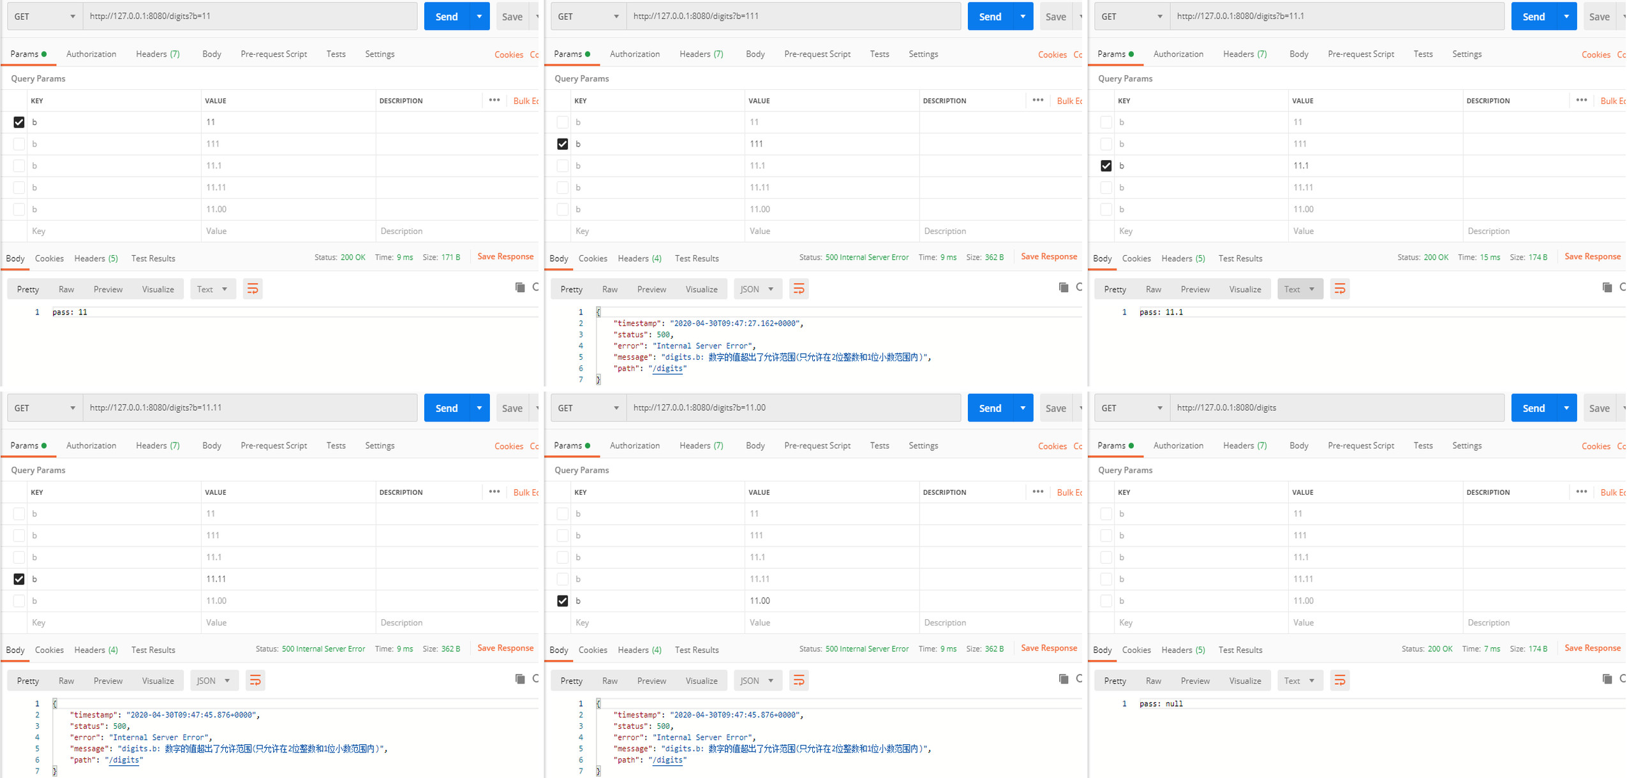Image resolution: width=1627 pixels, height=778 pixels.
Task: Copy response body in the b=11.11 panel
Action: click(x=519, y=679)
